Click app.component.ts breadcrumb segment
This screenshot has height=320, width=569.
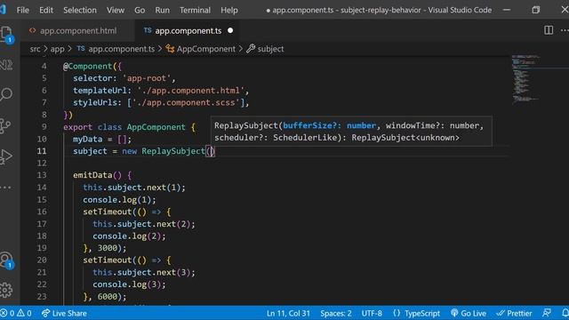coord(116,49)
